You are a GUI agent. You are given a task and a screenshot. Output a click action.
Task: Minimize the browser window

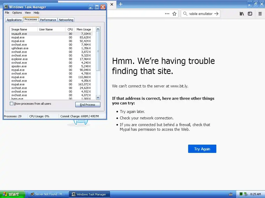(249, 4)
